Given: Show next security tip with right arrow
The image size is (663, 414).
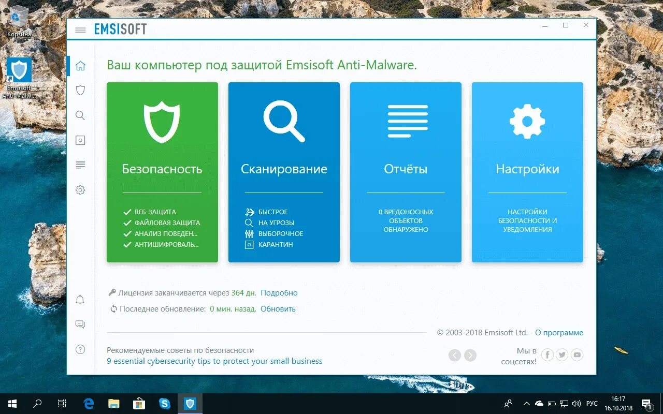Looking at the screenshot, I should (470, 355).
